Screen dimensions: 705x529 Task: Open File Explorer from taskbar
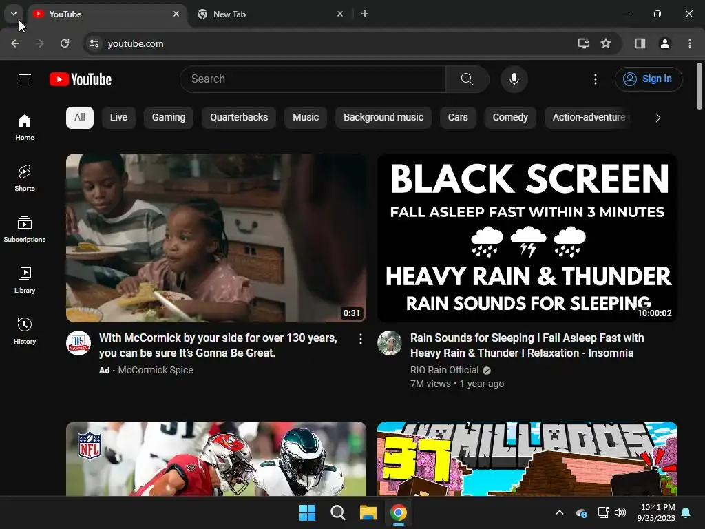pyautogui.click(x=368, y=512)
